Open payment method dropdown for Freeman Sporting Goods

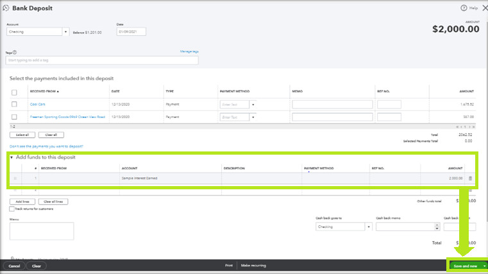[253, 117]
